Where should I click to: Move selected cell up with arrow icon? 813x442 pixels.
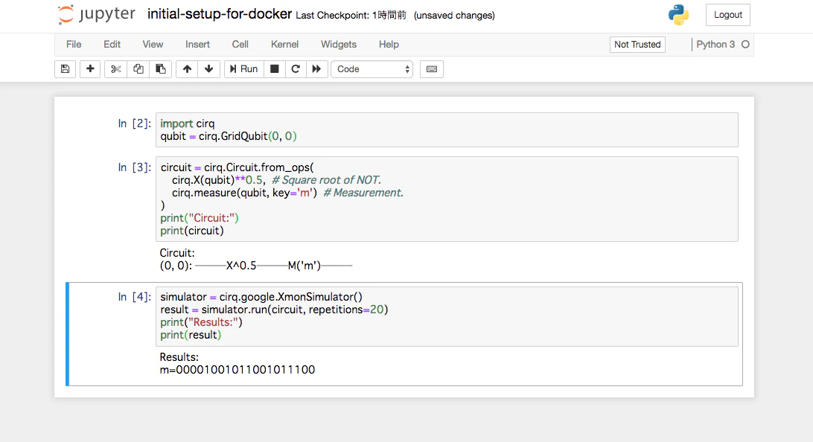coord(187,69)
